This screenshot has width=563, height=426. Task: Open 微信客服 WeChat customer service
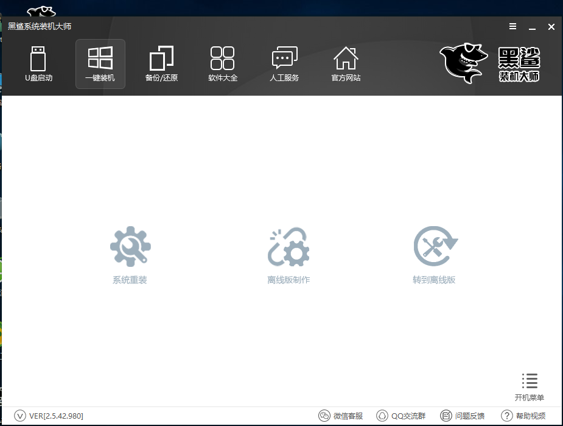340,416
